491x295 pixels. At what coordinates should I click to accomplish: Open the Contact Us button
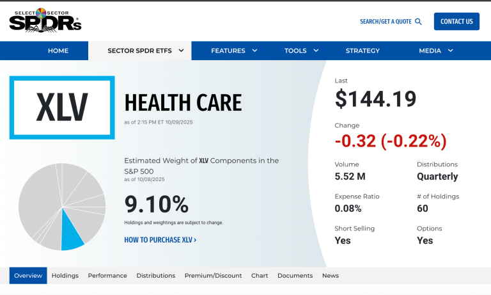coord(456,22)
